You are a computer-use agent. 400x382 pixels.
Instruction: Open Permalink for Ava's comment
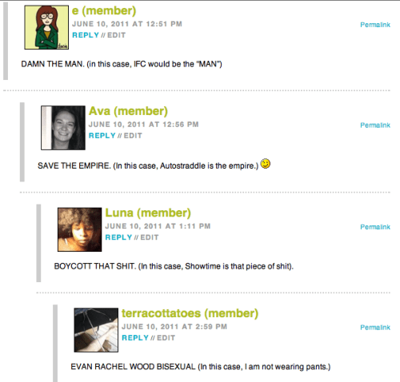(375, 125)
